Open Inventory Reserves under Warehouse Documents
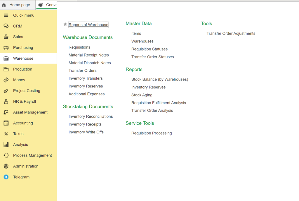The width and height of the screenshot is (299, 201). pyautogui.click(x=86, y=86)
